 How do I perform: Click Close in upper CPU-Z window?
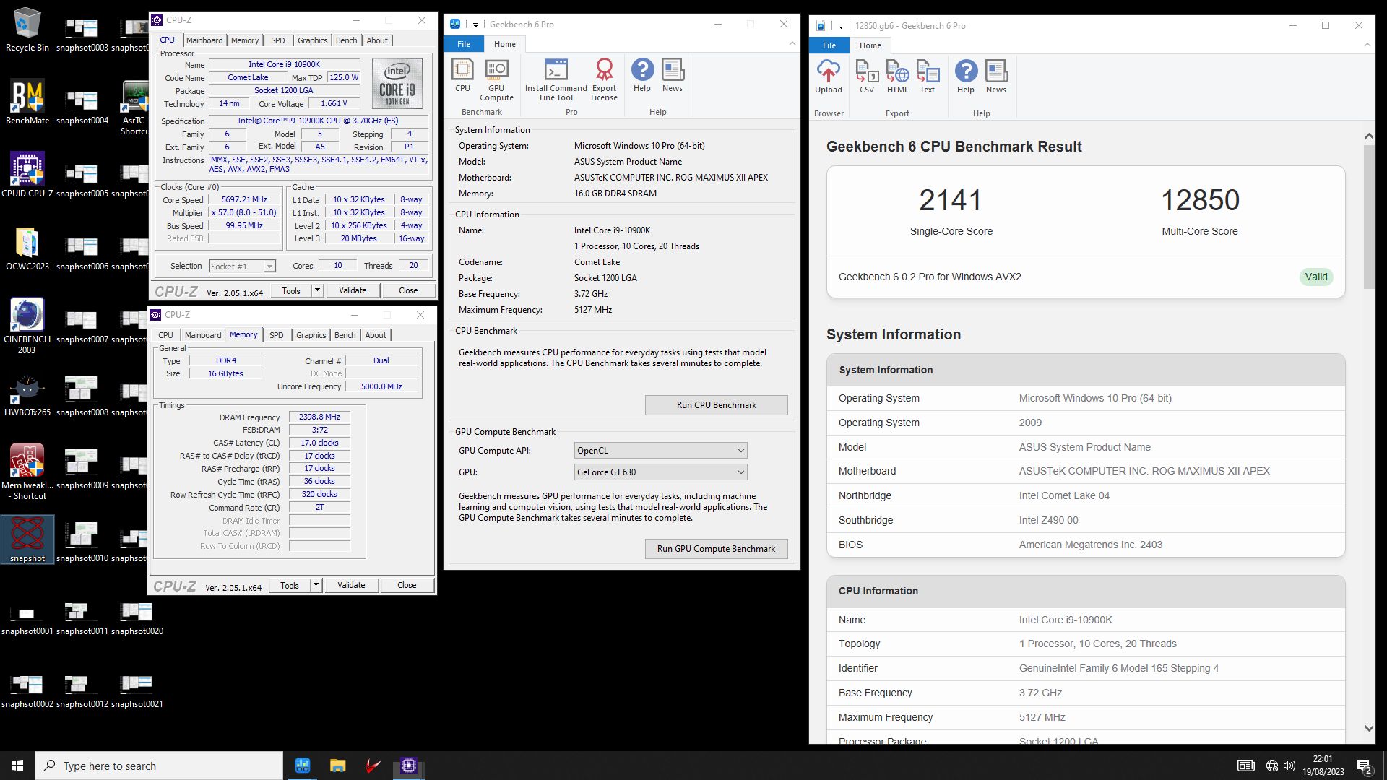[408, 290]
